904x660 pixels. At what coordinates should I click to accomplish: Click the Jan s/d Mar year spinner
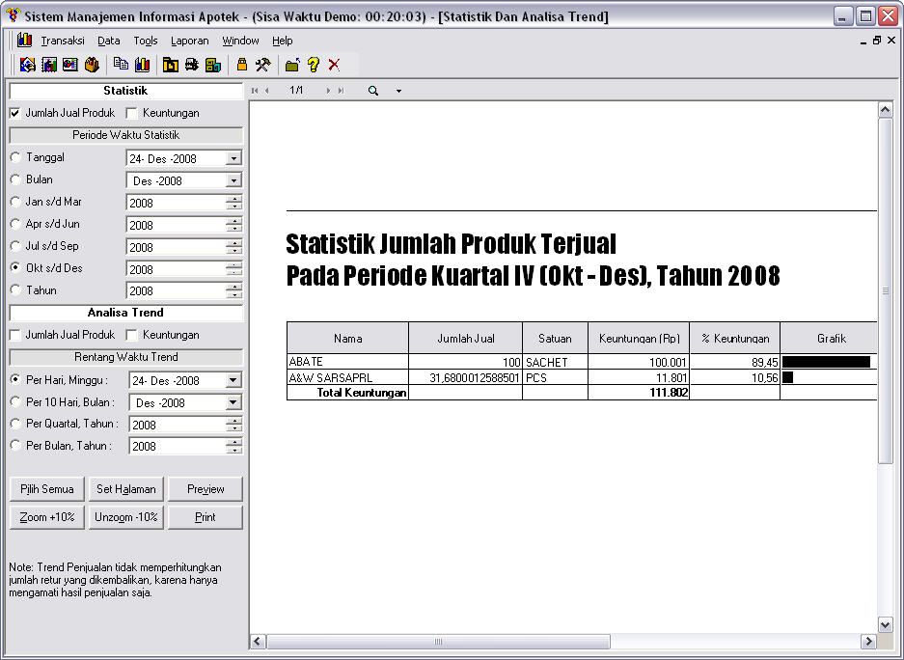pyautogui.click(x=234, y=203)
